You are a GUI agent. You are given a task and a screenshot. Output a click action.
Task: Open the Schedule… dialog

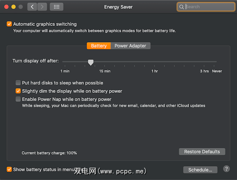click(x=200, y=170)
